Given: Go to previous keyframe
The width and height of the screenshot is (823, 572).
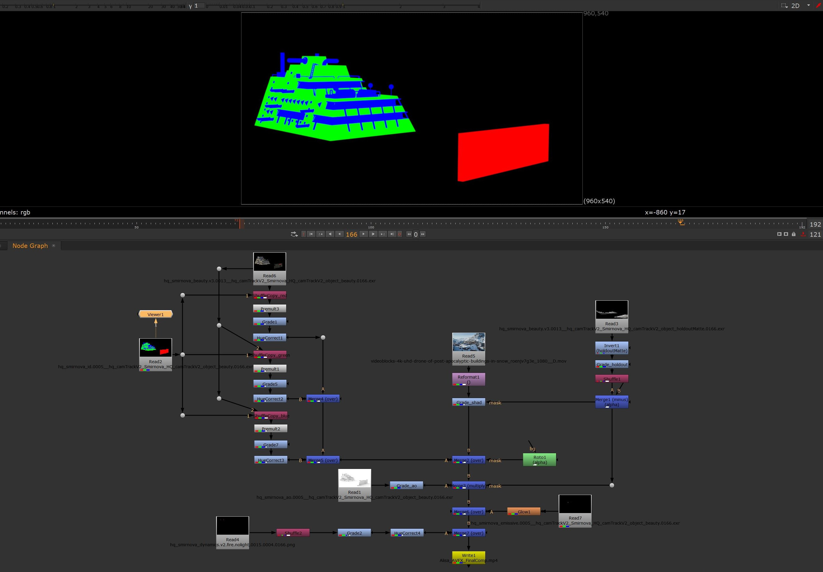Looking at the screenshot, I should tap(321, 234).
